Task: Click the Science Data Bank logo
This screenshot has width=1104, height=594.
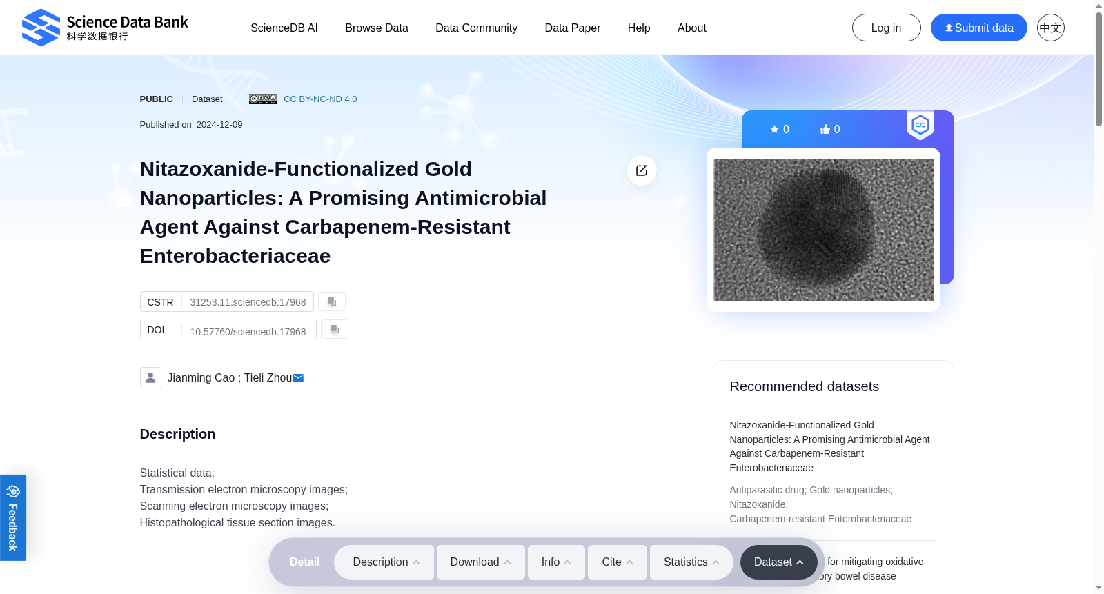Action: coord(105,28)
